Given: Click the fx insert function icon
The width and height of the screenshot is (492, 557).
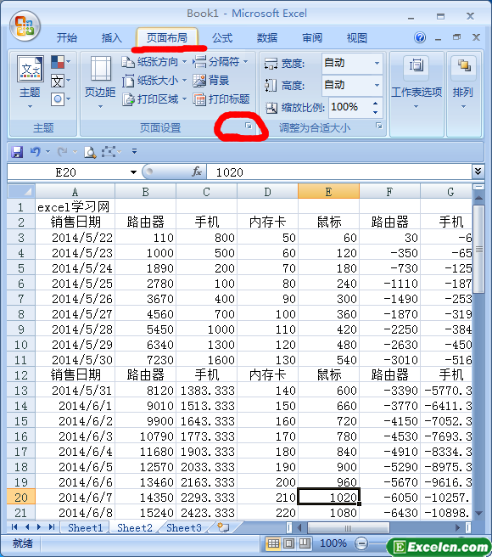Looking at the screenshot, I should click(197, 172).
